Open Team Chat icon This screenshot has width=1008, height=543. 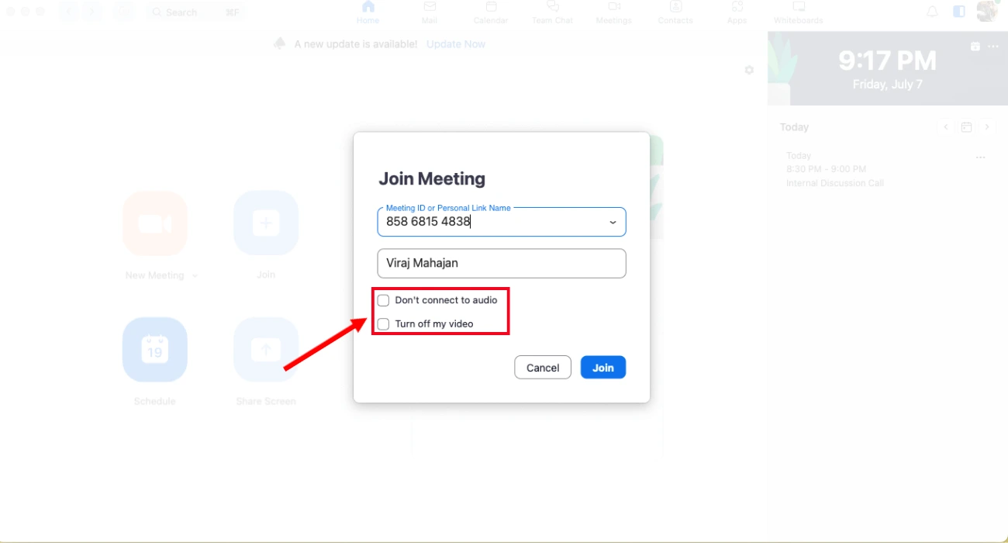(553, 7)
